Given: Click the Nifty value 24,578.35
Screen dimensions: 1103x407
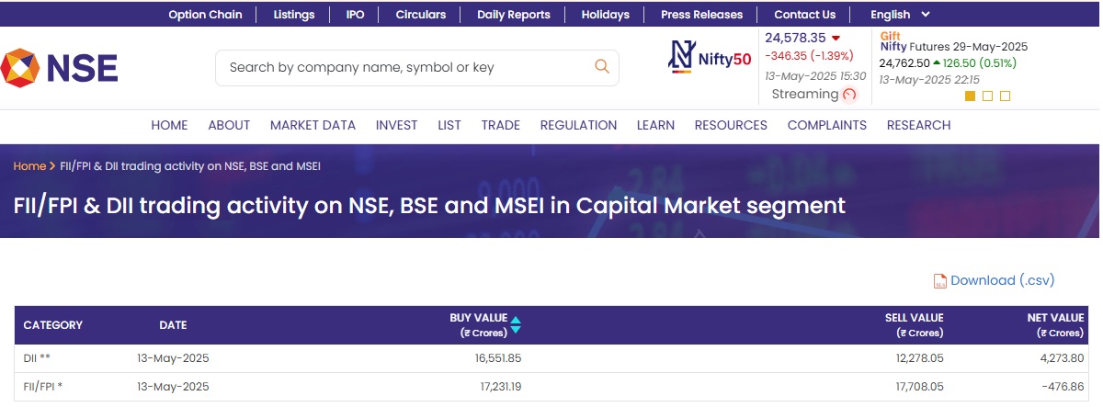Looking at the screenshot, I should pyautogui.click(x=795, y=38).
